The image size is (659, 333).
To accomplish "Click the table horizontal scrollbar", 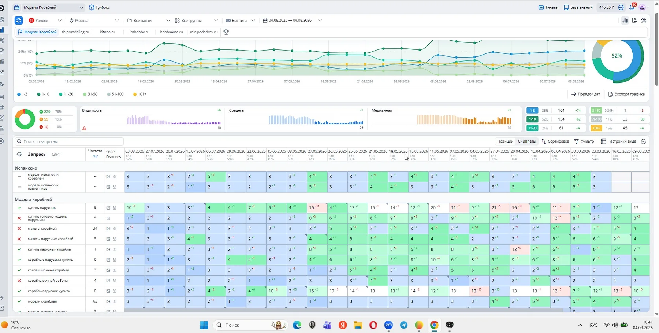I will pyautogui.click(x=343, y=310).
